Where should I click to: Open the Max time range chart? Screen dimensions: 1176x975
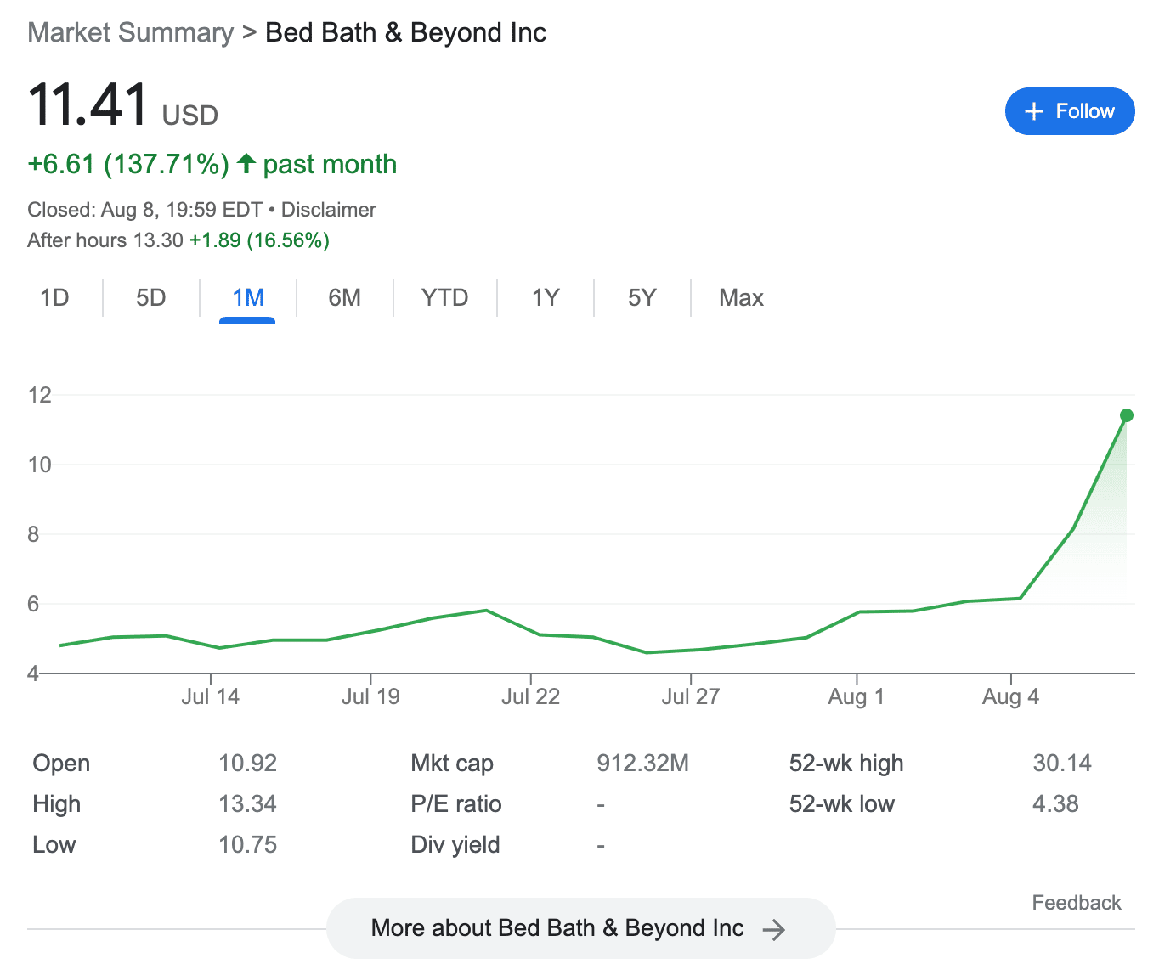[x=741, y=298]
